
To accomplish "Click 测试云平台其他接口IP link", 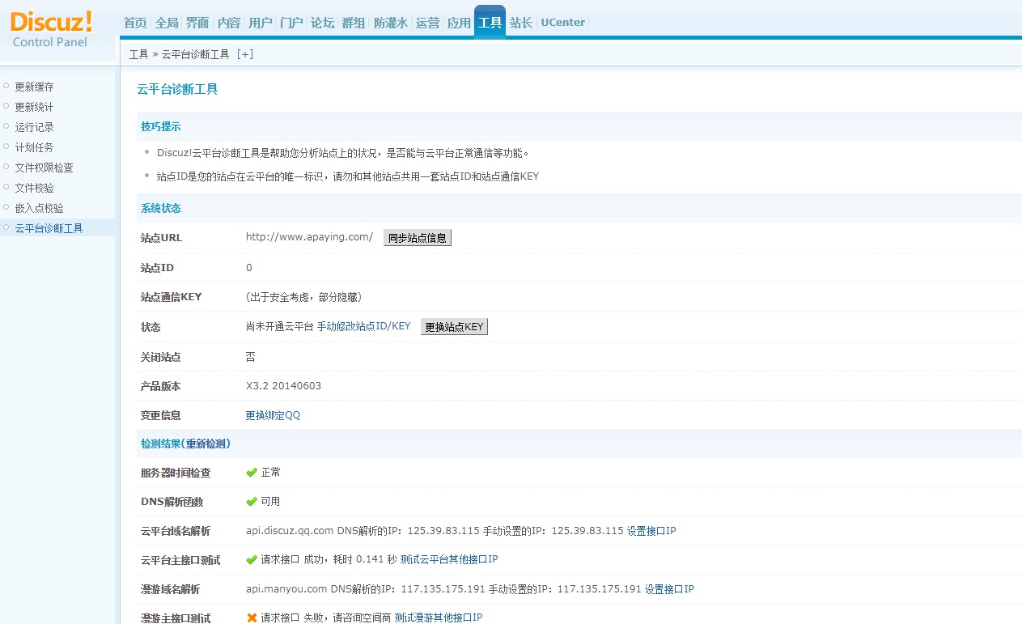I will click(449, 559).
